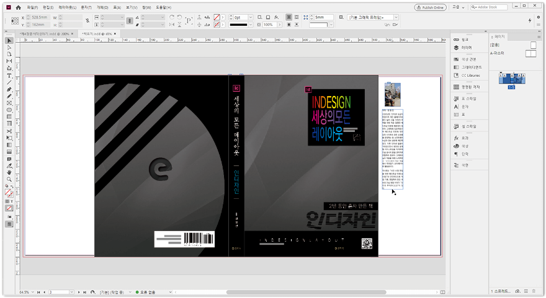
Task: Click stroke swatch in control bar
Action: 217,25
